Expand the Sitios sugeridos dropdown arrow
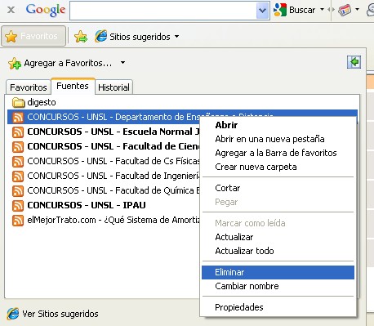The width and height of the screenshot is (374, 326). 177,36
